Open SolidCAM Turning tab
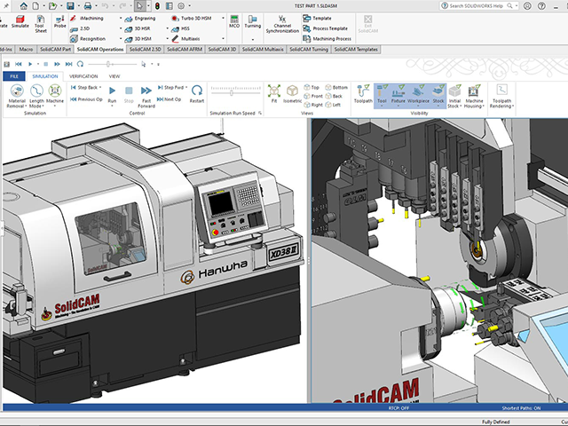This screenshot has height=426, width=568. point(309,50)
